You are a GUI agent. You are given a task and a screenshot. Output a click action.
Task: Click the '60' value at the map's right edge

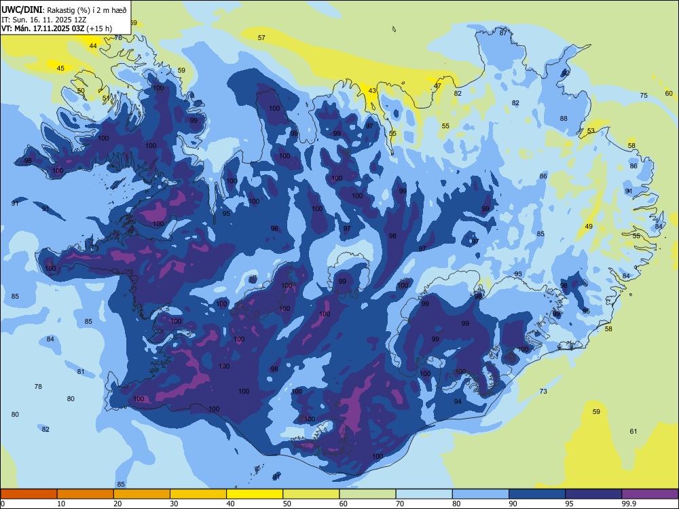point(669,93)
